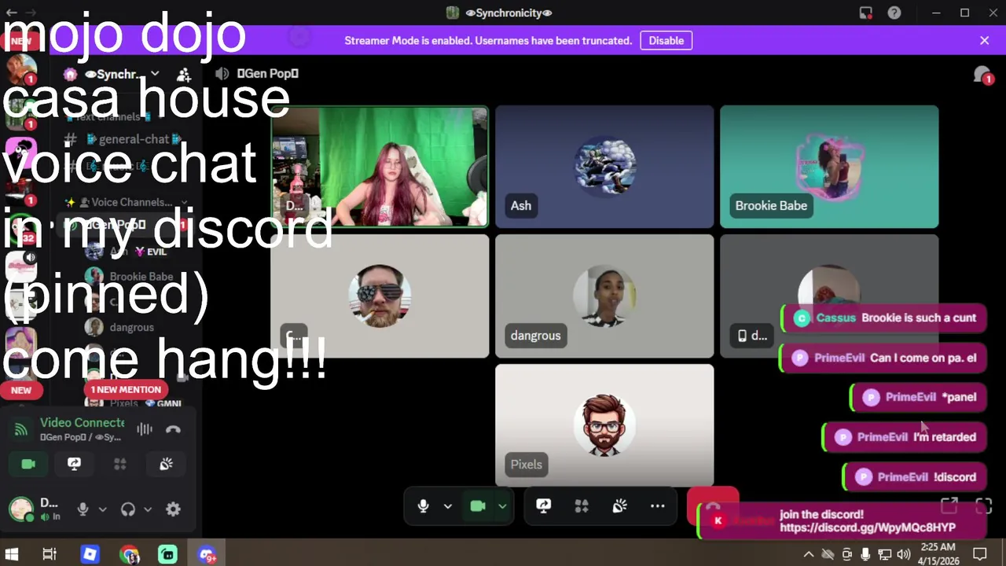Focus the webcam tile with the green screen
Image resolution: width=1006 pixels, height=566 pixels.
[x=380, y=167]
